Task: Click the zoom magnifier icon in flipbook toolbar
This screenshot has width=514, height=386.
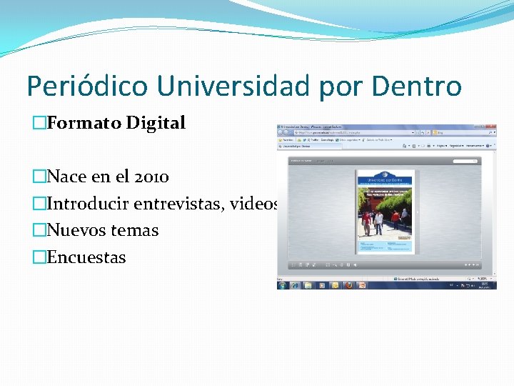Action: [x=335, y=265]
